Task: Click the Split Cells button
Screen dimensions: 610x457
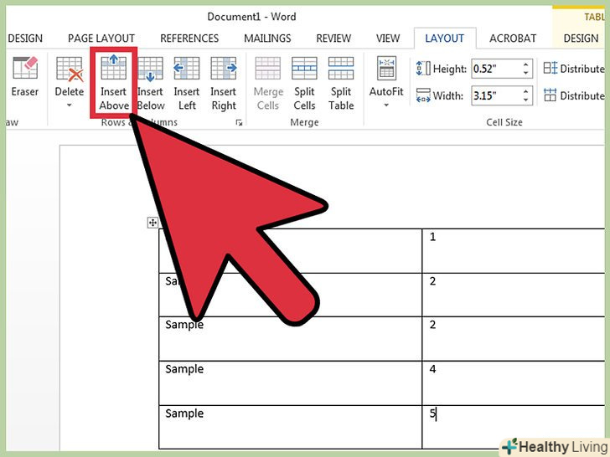Action: (304, 83)
